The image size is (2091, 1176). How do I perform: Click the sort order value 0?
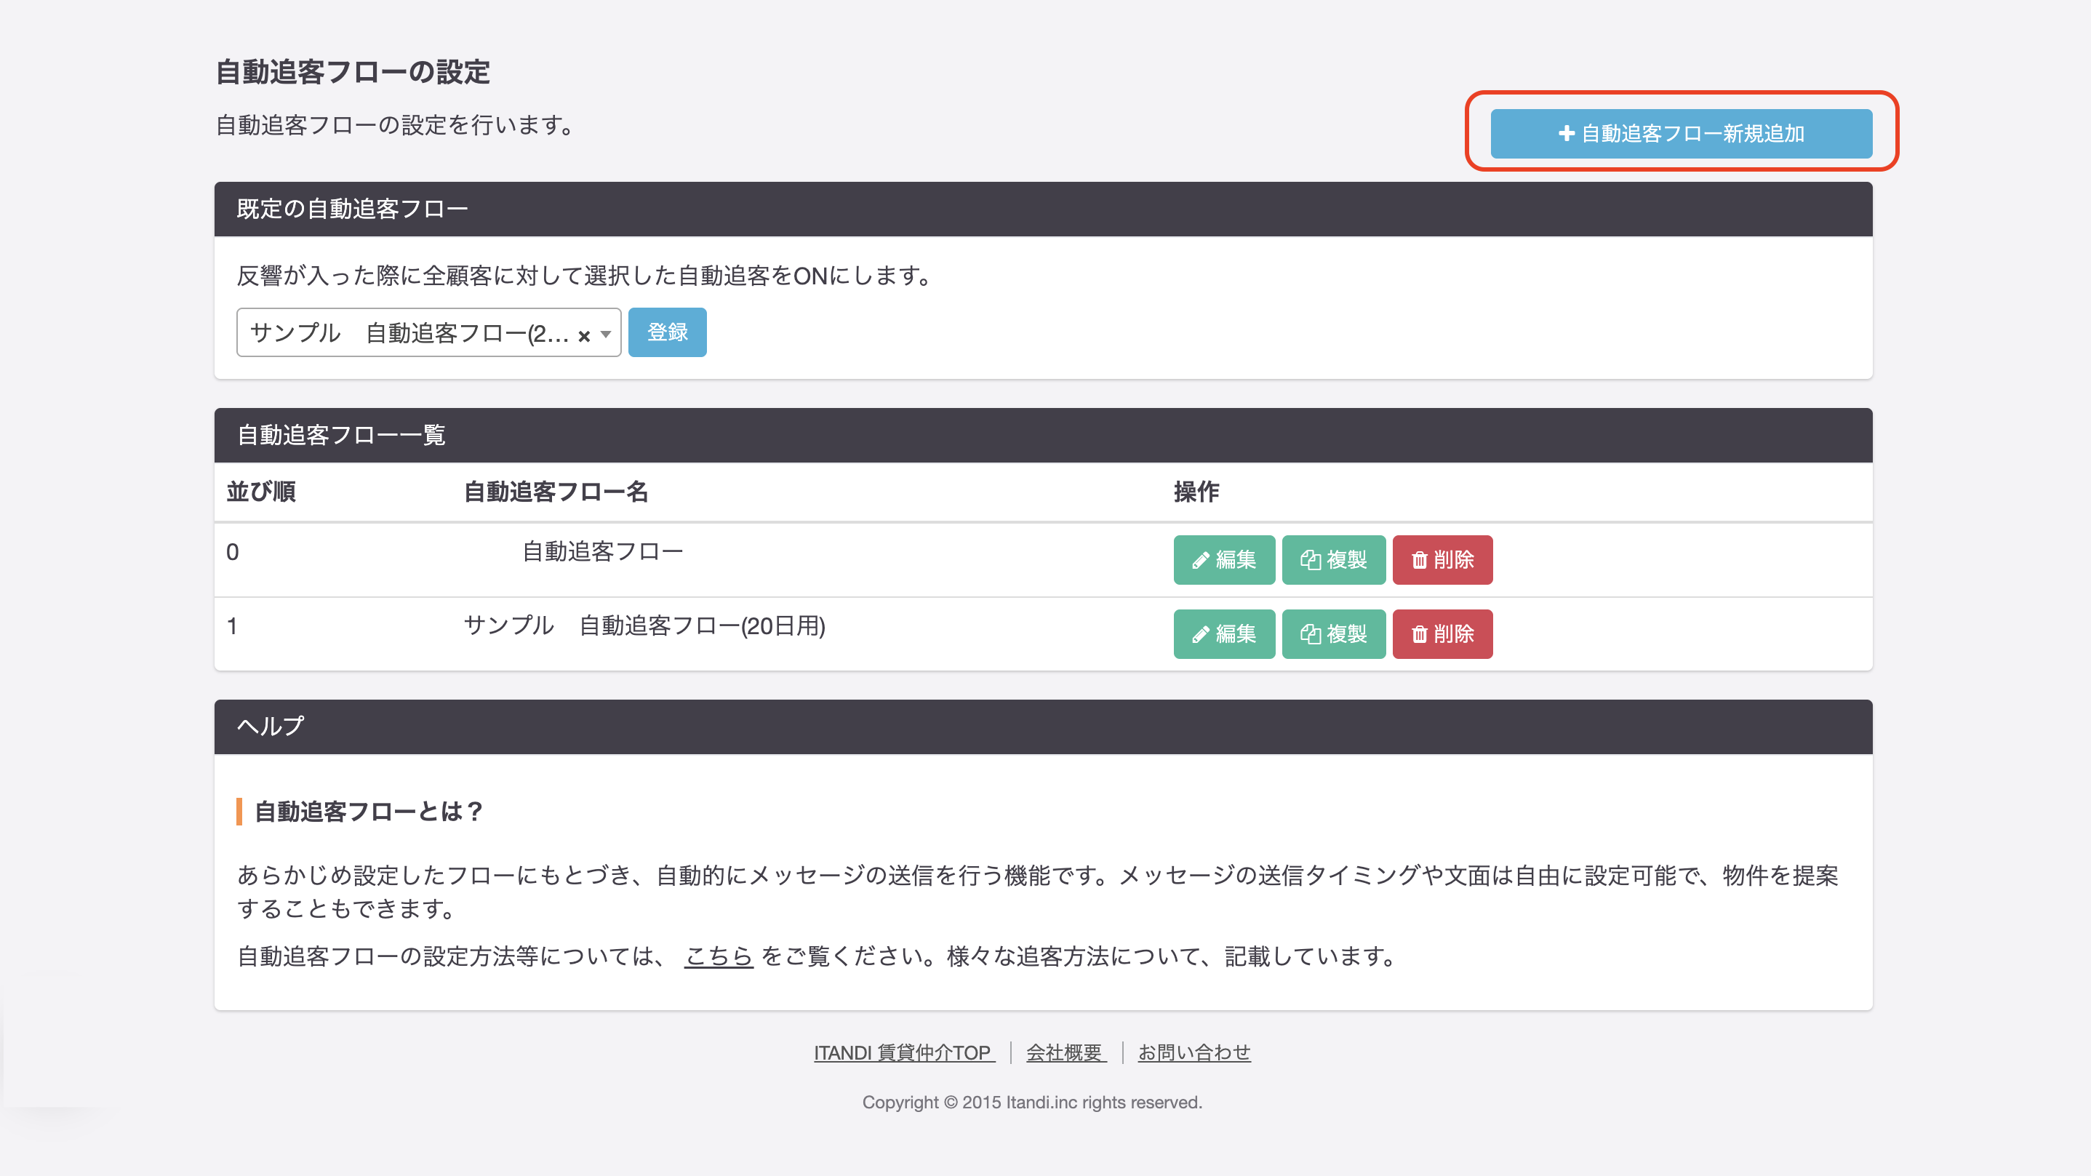point(232,552)
